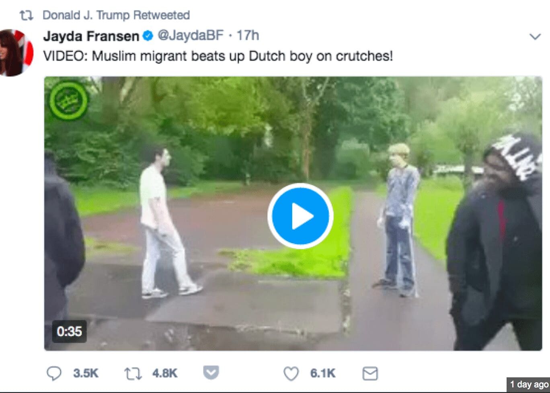Click the reply speech bubble icon
Image resolution: width=550 pixels, height=393 pixels.
click(54, 373)
